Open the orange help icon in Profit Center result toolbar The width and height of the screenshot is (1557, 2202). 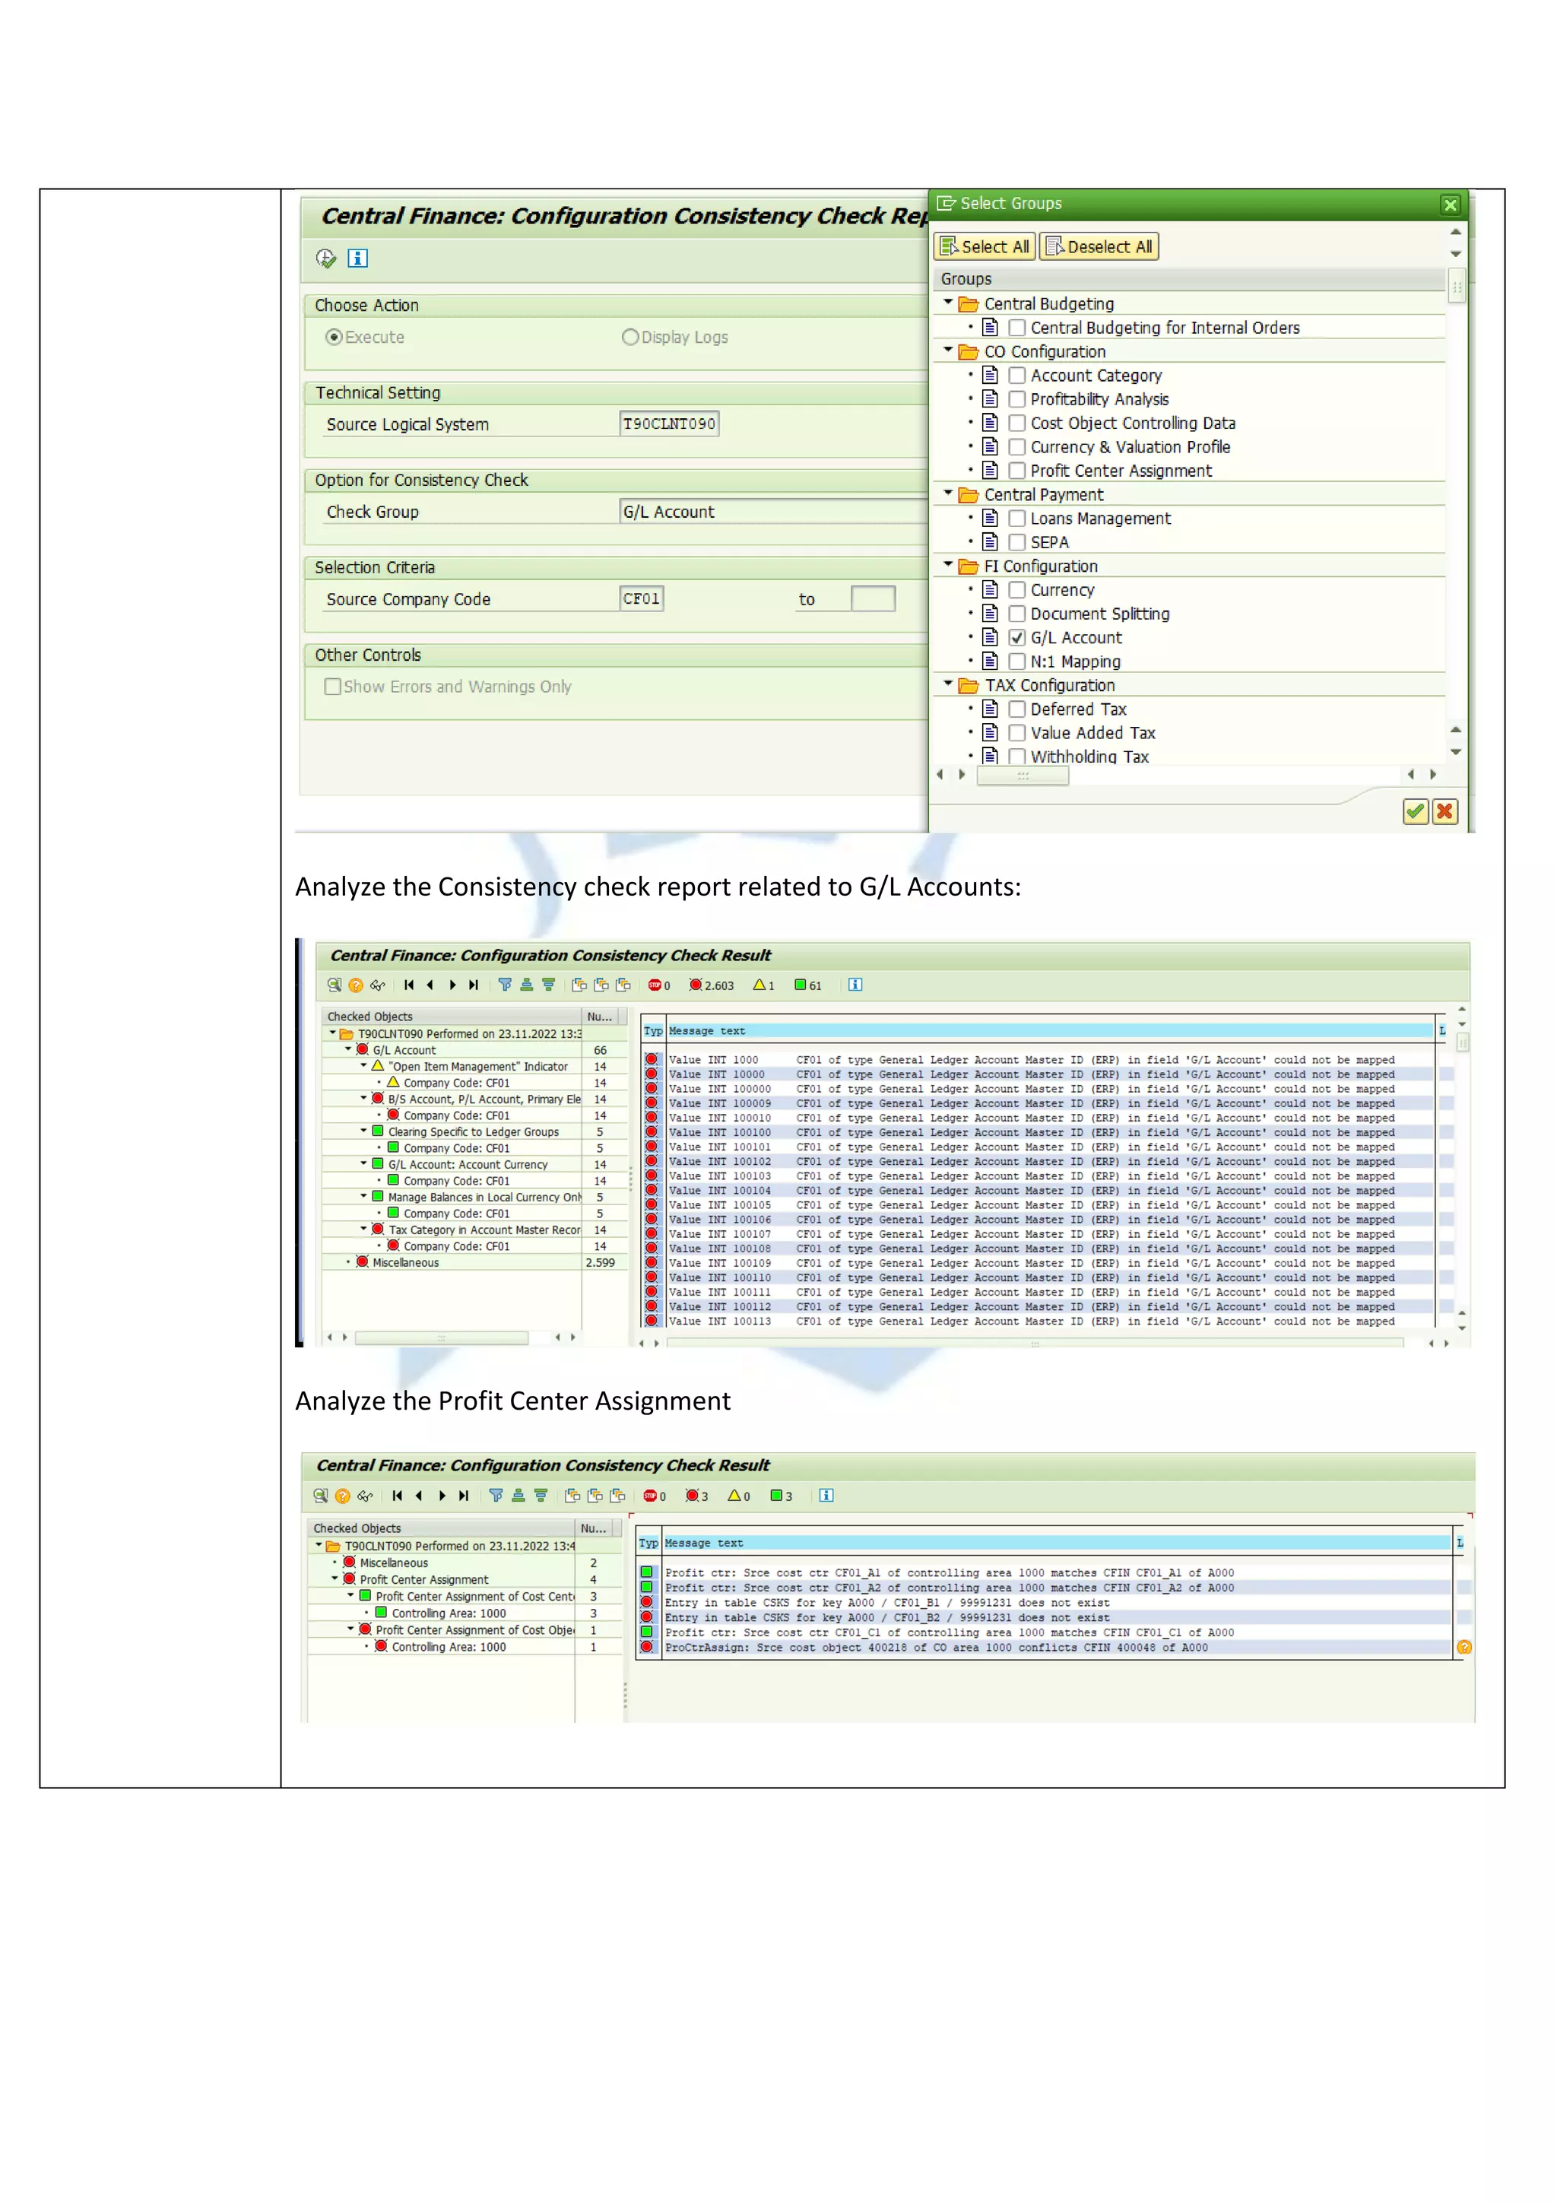tap(342, 1495)
